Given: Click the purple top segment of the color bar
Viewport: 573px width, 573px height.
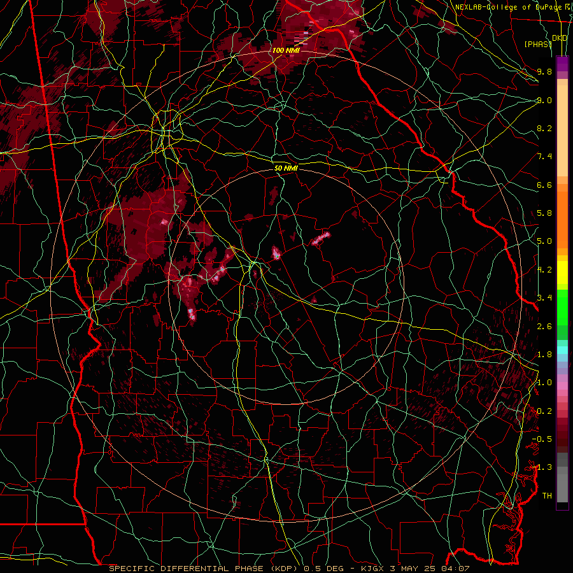Looking at the screenshot, I should point(562,64).
